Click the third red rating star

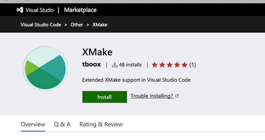point(170,65)
